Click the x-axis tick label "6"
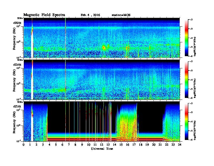The width and height of the screenshot is (214, 166). click(x=62, y=145)
